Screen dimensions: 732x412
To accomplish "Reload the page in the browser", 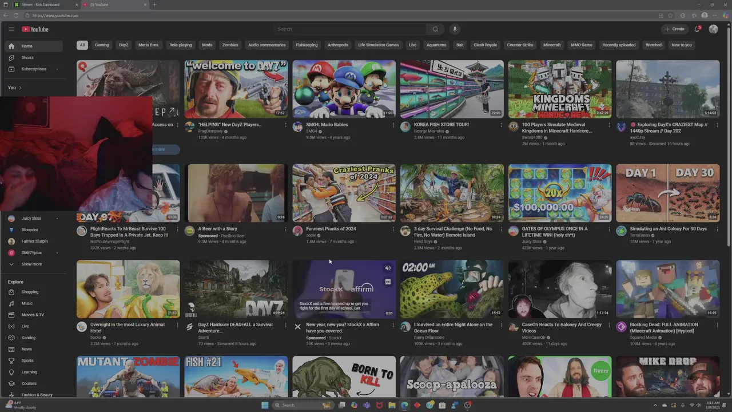I will (x=16, y=15).
